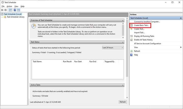This screenshot has width=183, height=109.
Task: Collapse the Overview of Task Scheduler section
Action: pyautogui.click(x=123, y=20)
